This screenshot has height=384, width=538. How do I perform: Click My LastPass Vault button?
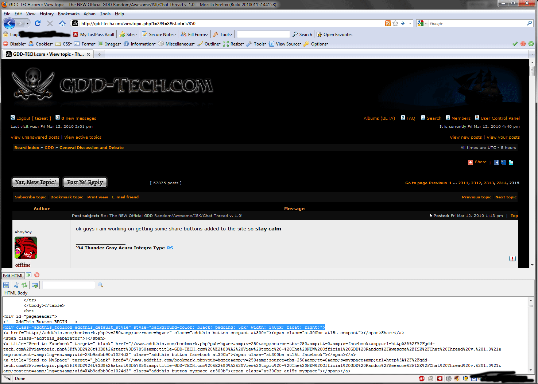click(94, 35)
